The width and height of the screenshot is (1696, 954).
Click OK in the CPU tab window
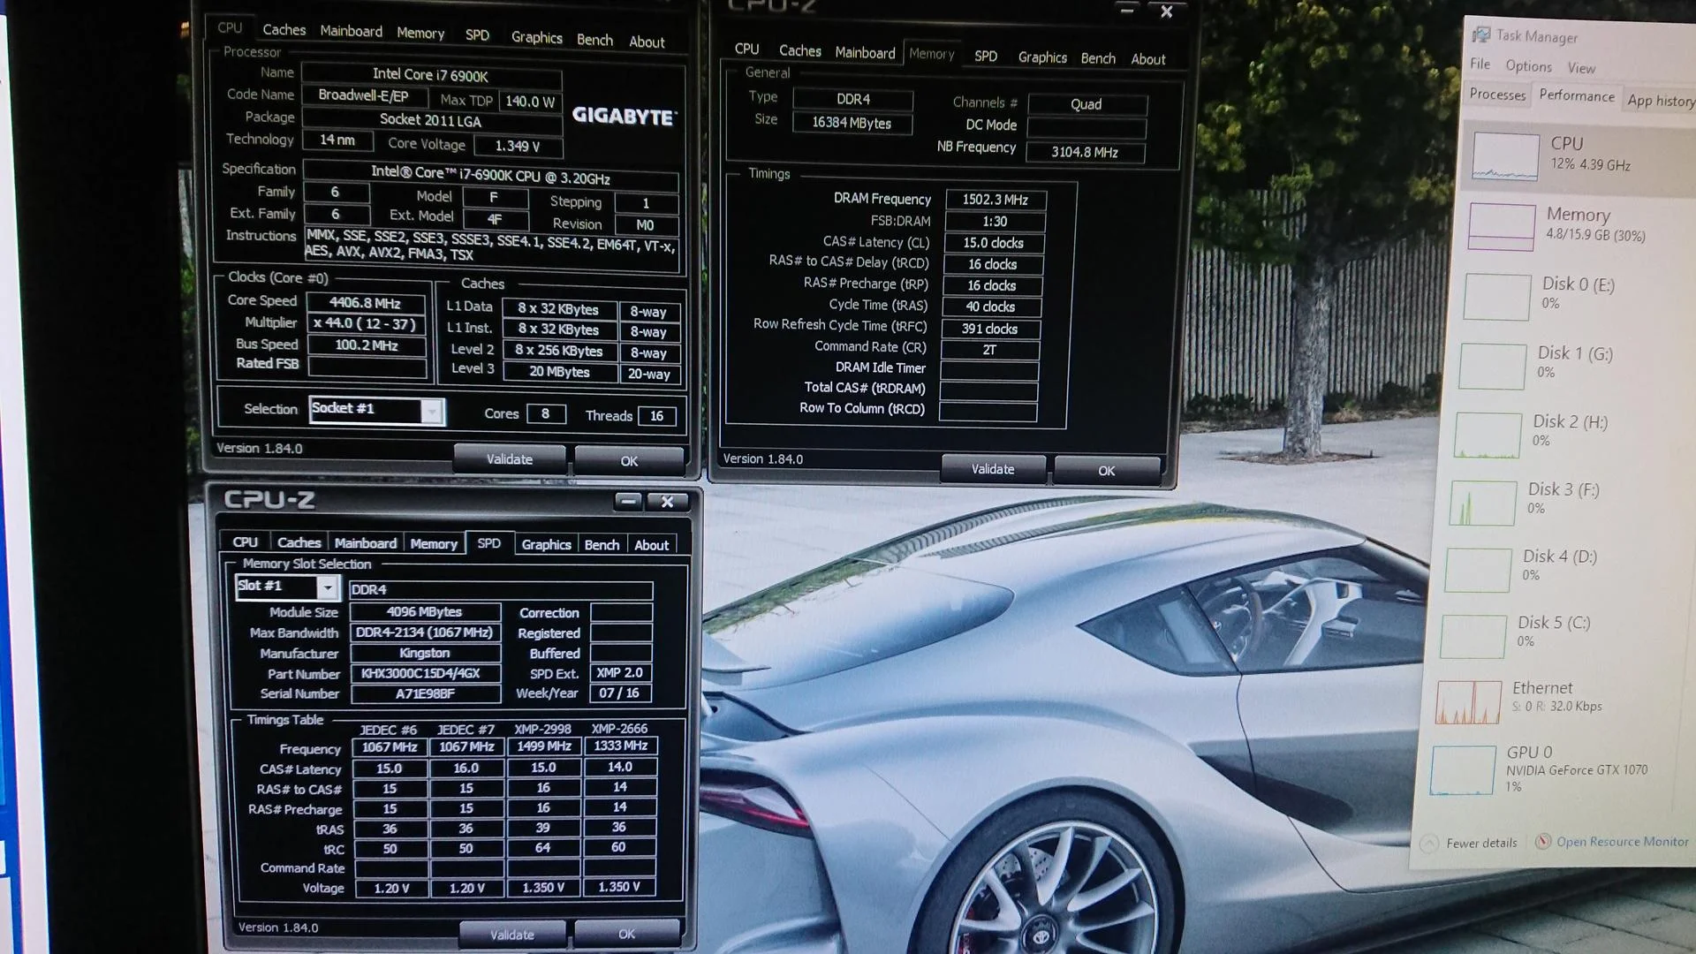coord(629,461)
